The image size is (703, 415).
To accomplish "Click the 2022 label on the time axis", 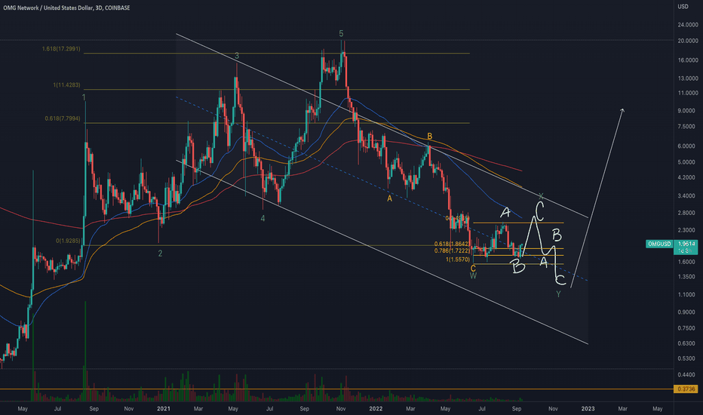I will click(376, 408).
